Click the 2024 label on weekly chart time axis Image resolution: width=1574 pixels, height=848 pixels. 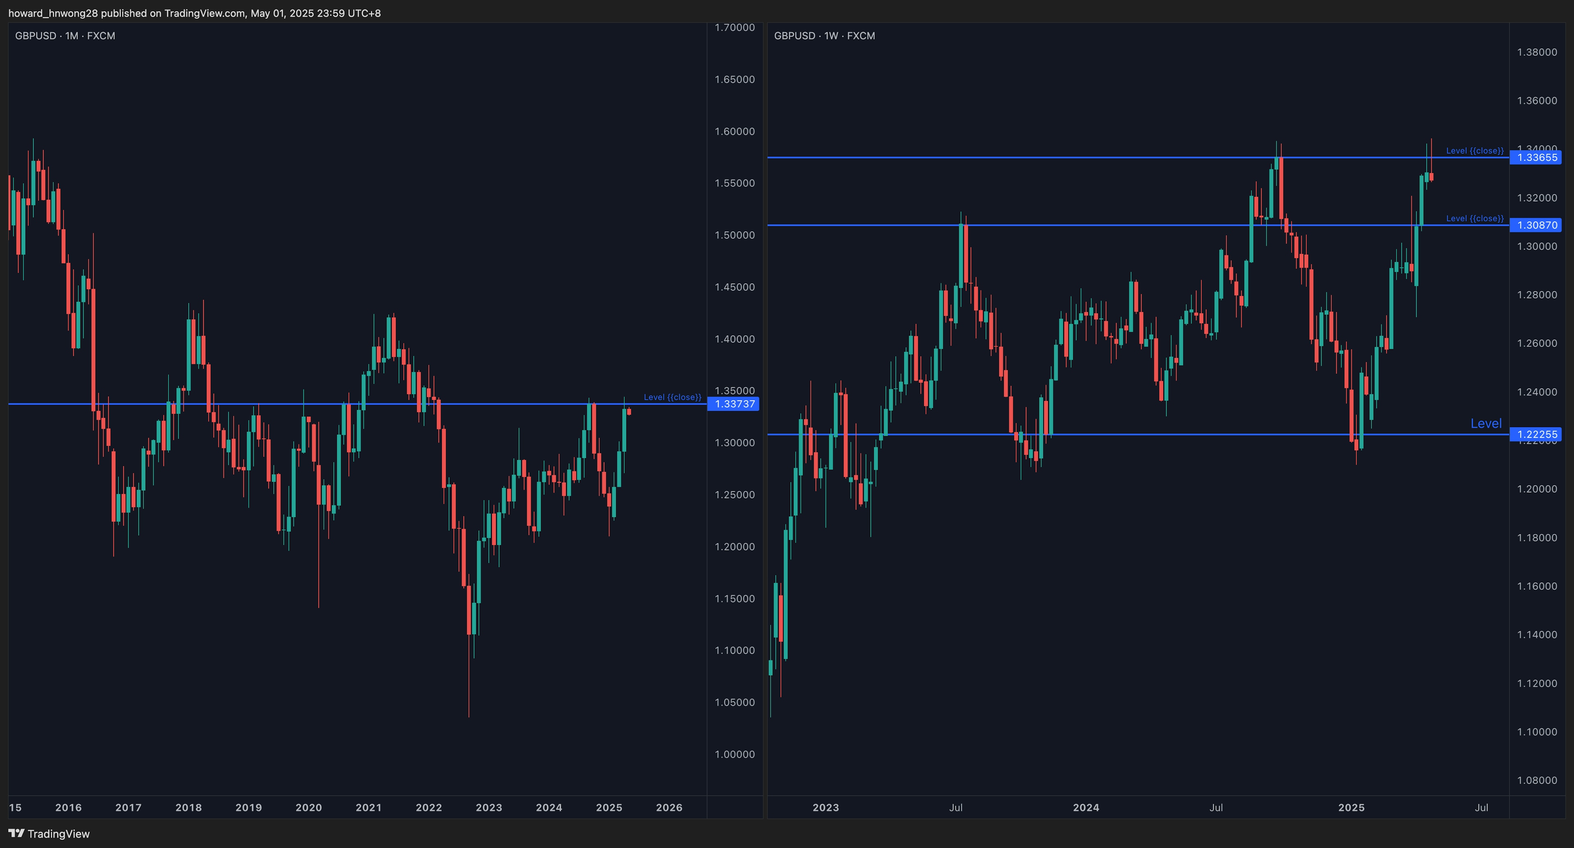click(1086, 807)
